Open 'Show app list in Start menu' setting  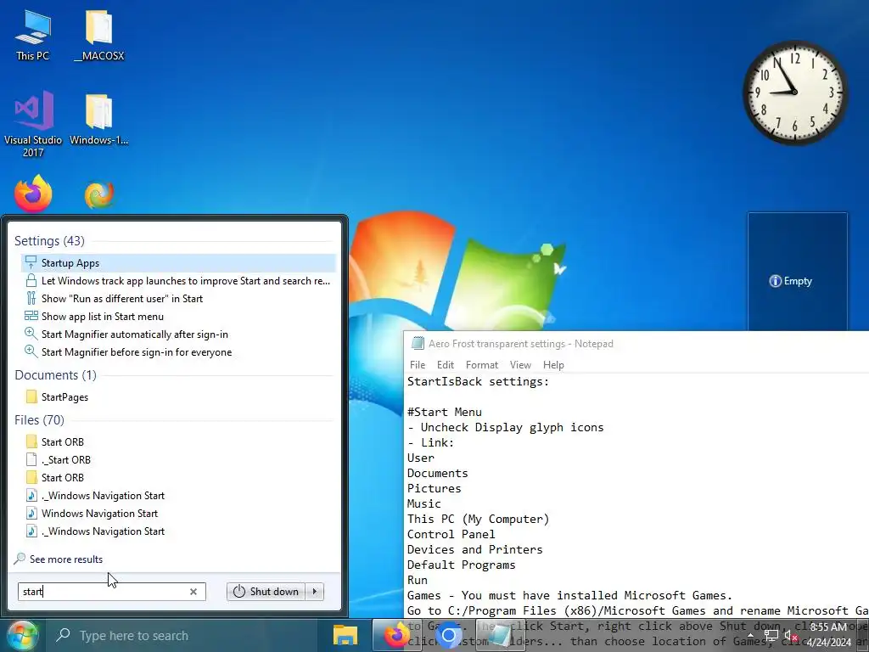(178, 316)
